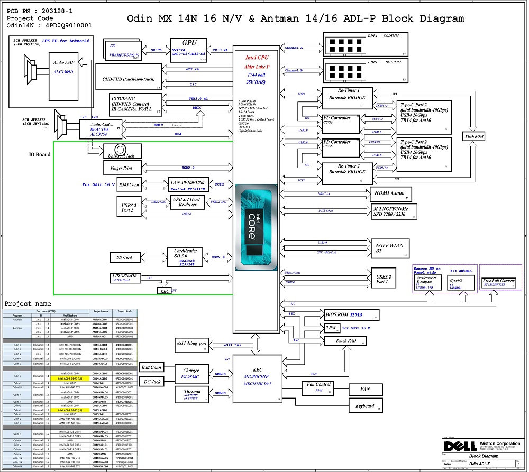The height and width of the screenshot is (472, 529).
Task: Click the Channel A SODIMM memory chip graphic
Action: 345,45
